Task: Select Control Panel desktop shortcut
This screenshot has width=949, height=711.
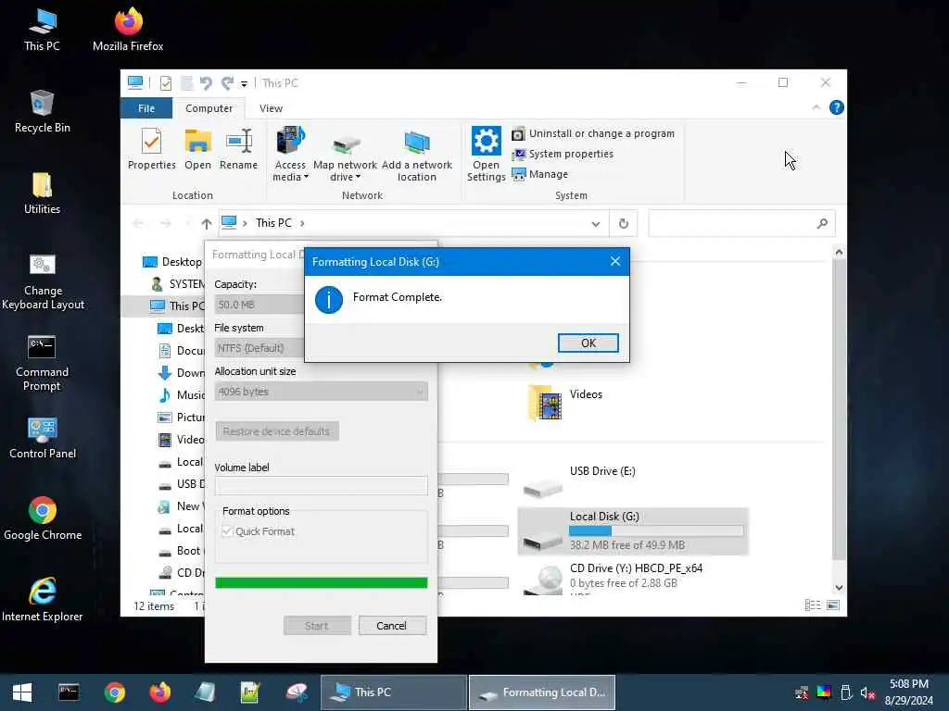Action: coord(43,438)
